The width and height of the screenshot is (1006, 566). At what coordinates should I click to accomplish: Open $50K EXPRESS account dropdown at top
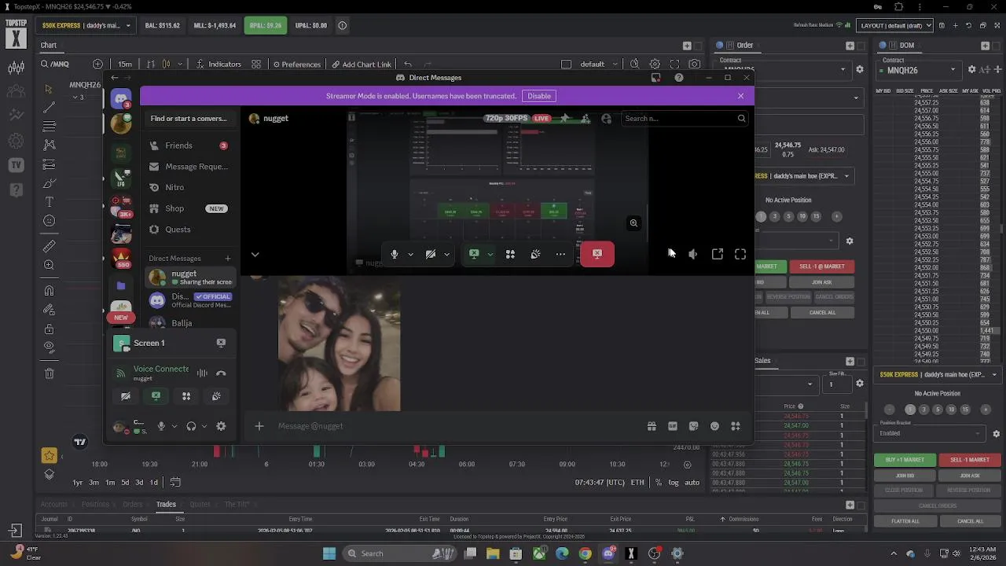click(x=86, y=25)
